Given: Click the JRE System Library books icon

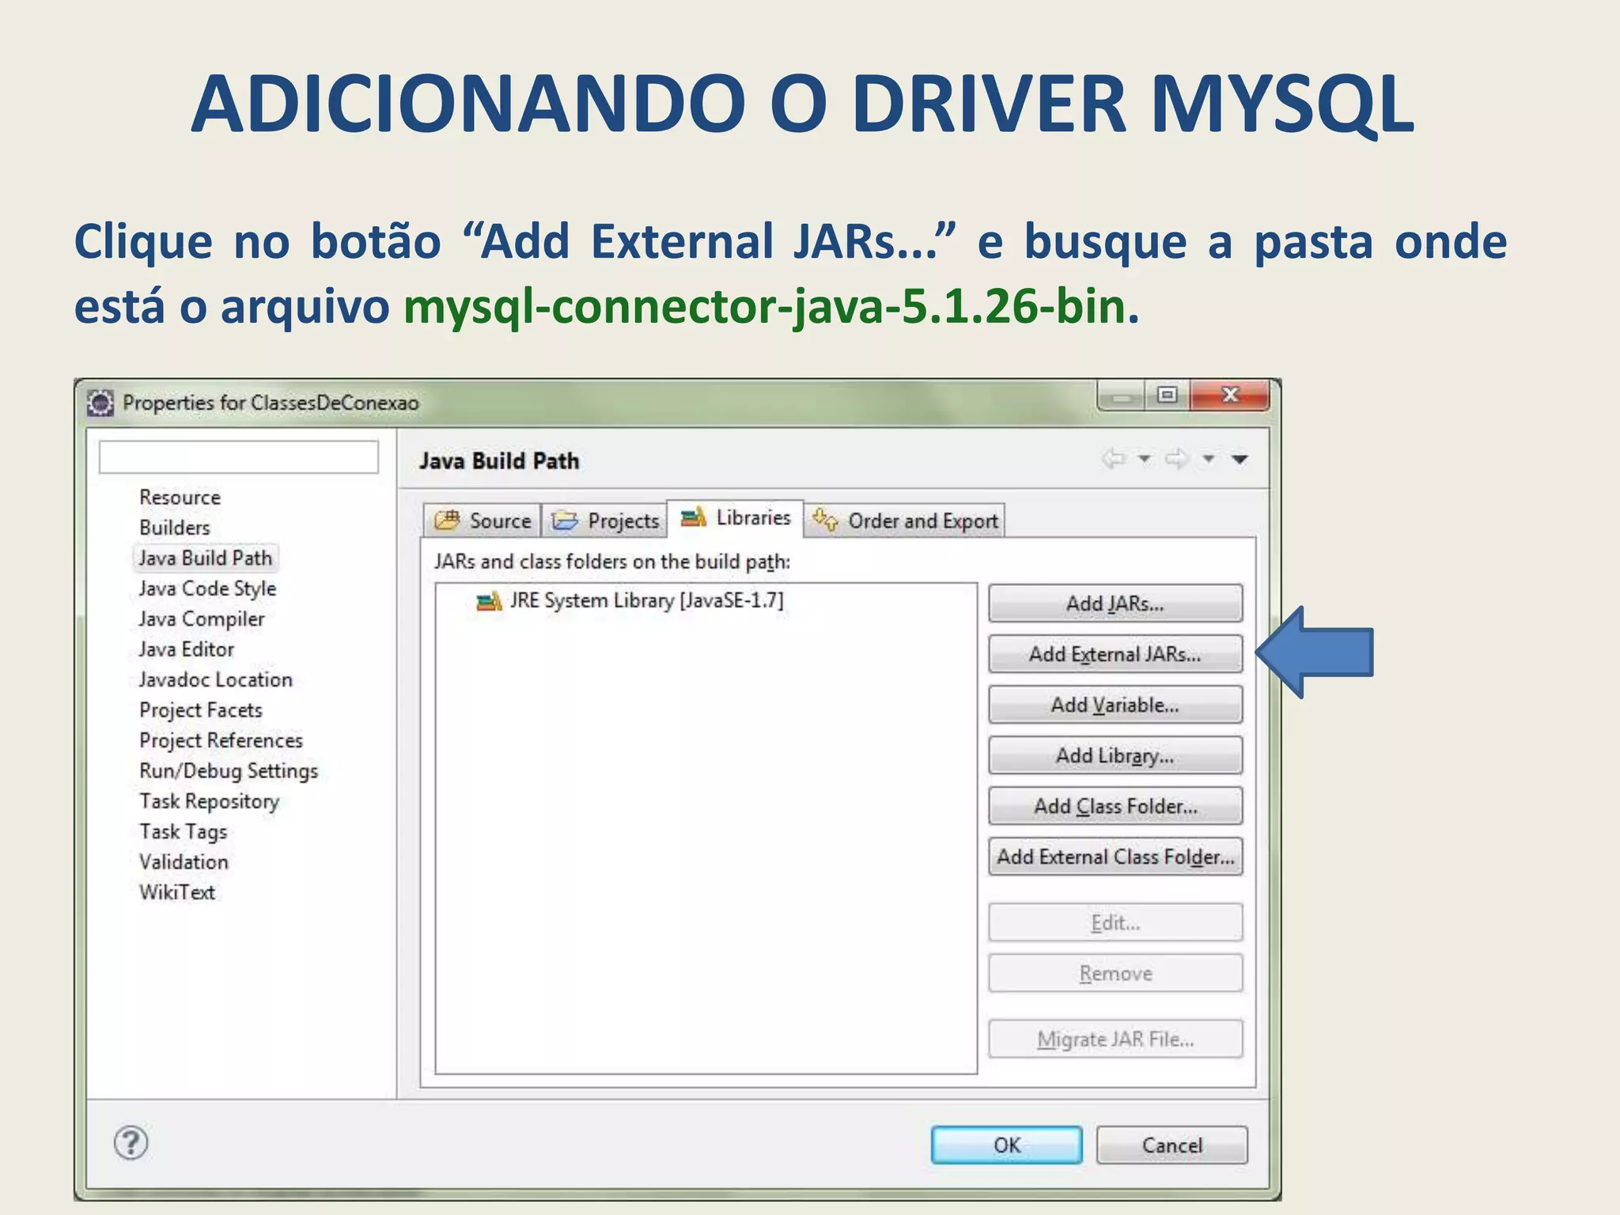Looking at the screenshot, I should [x=489, y=601].
